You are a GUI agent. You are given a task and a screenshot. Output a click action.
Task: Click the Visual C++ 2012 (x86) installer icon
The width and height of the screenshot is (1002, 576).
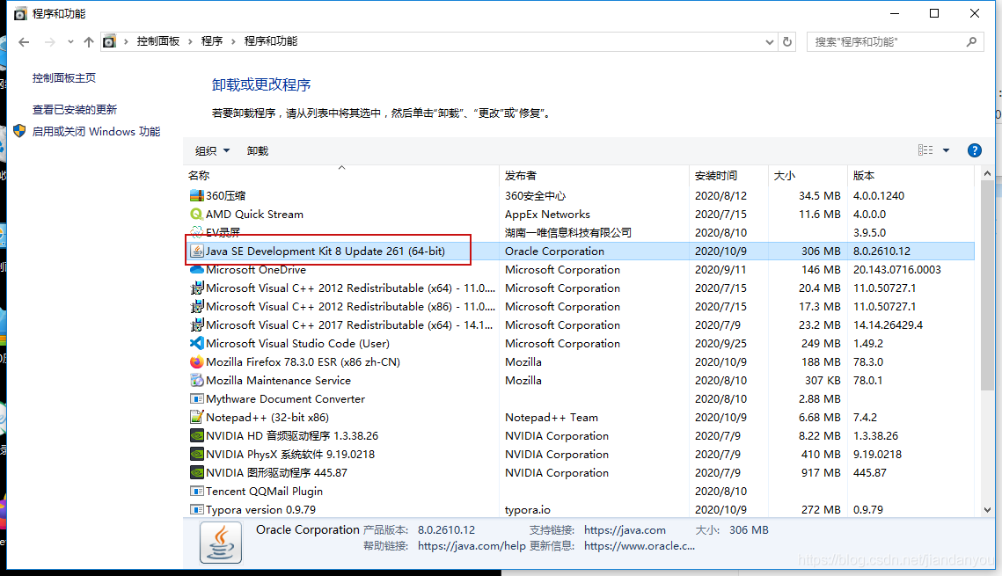tap(197, 307)
